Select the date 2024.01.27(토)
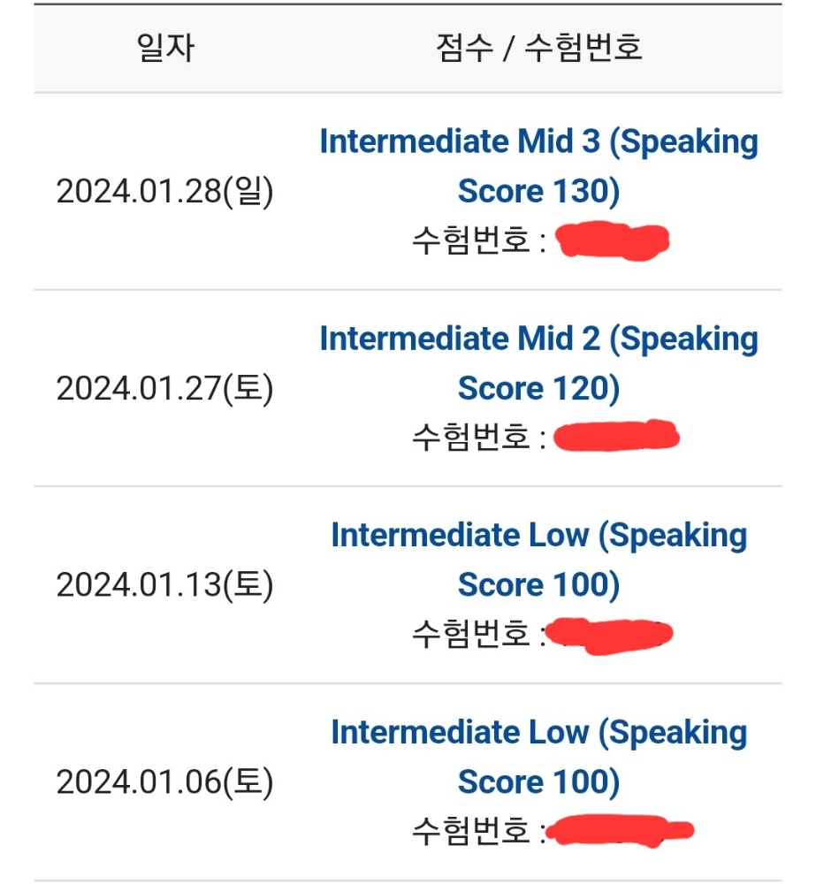This screenshot has height=884, width=816. pos(164,388)
